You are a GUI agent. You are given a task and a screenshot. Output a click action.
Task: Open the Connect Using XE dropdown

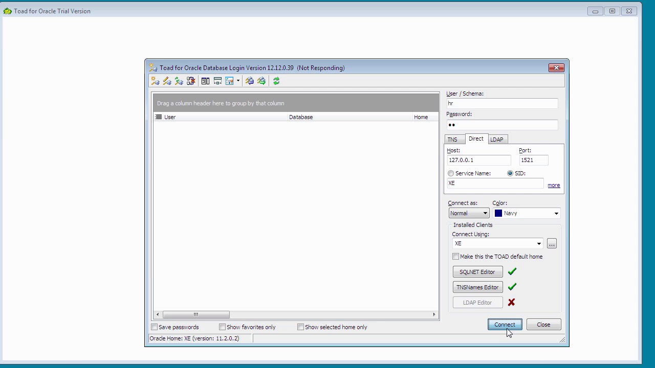[x=539, y=244]
